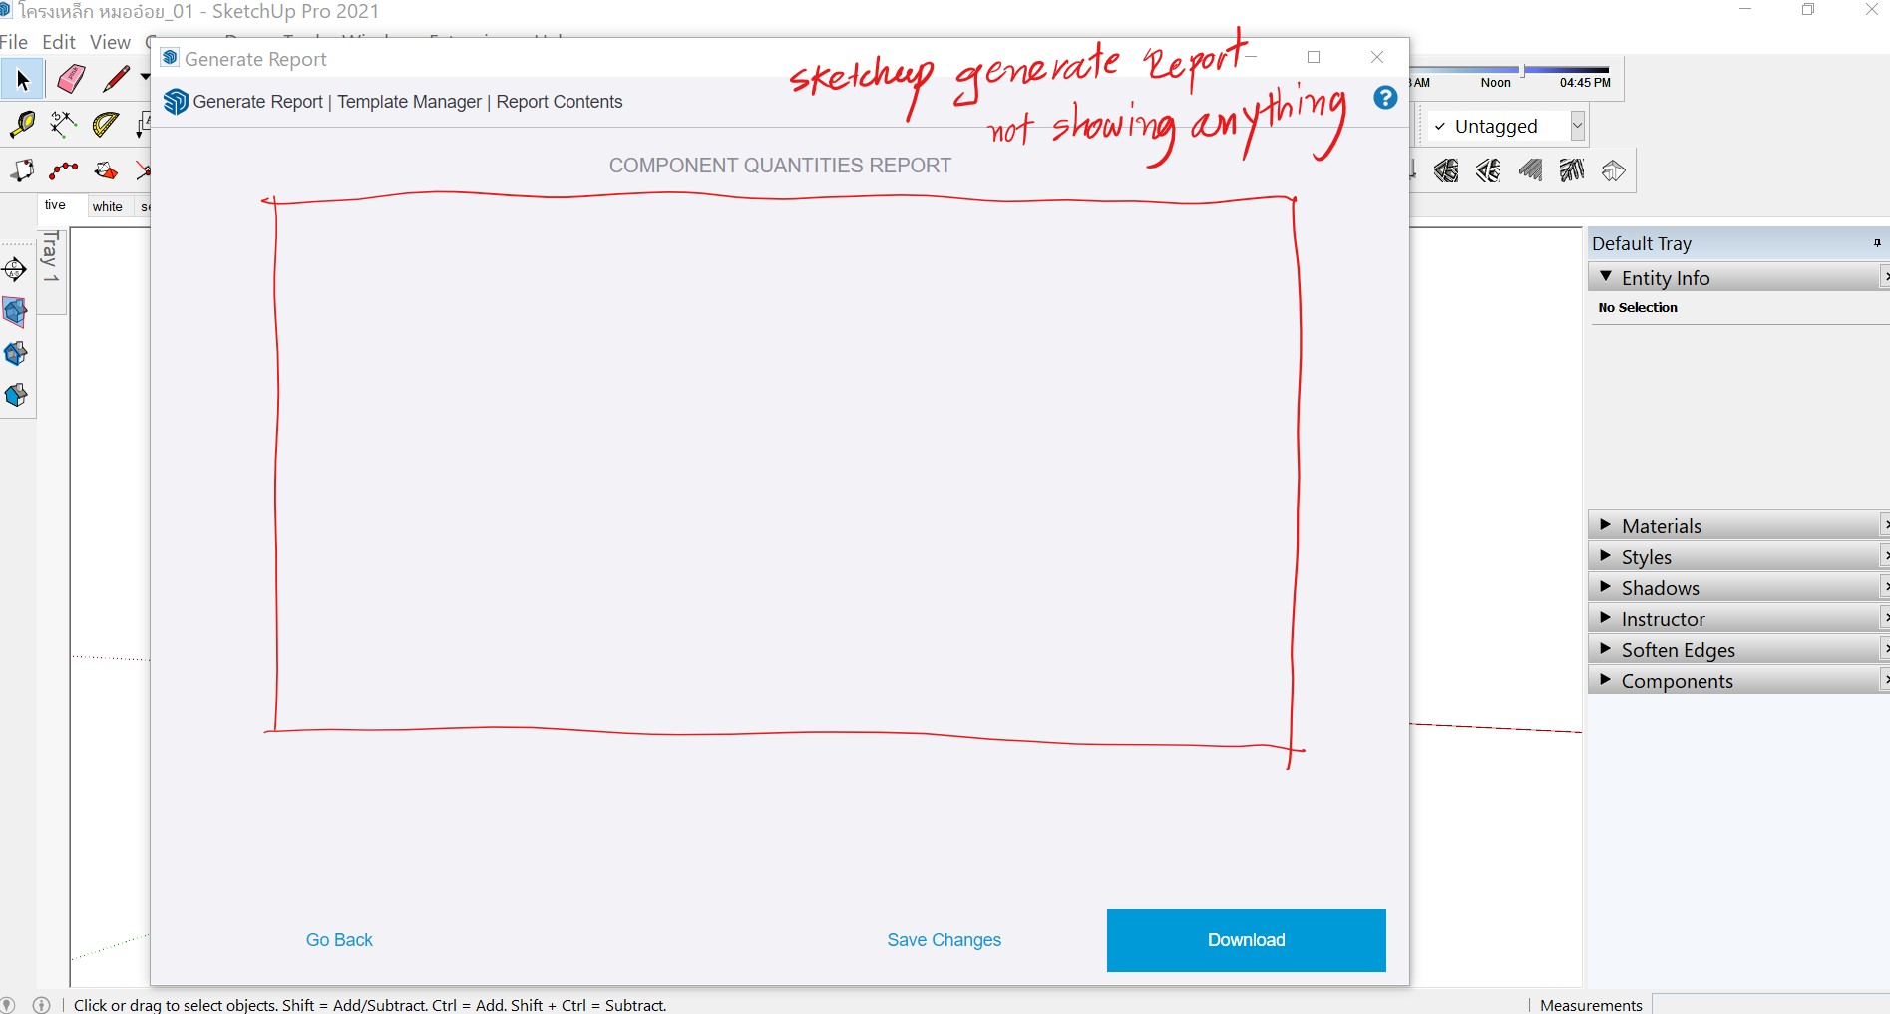Click the Measurements input box
The width and height of the screenshot is (1890, 1014).
(x=1770, y=1004)
